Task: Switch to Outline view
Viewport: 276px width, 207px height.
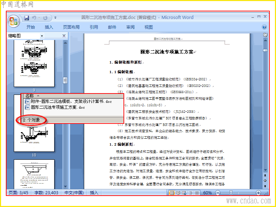Action: pos(191,193)
